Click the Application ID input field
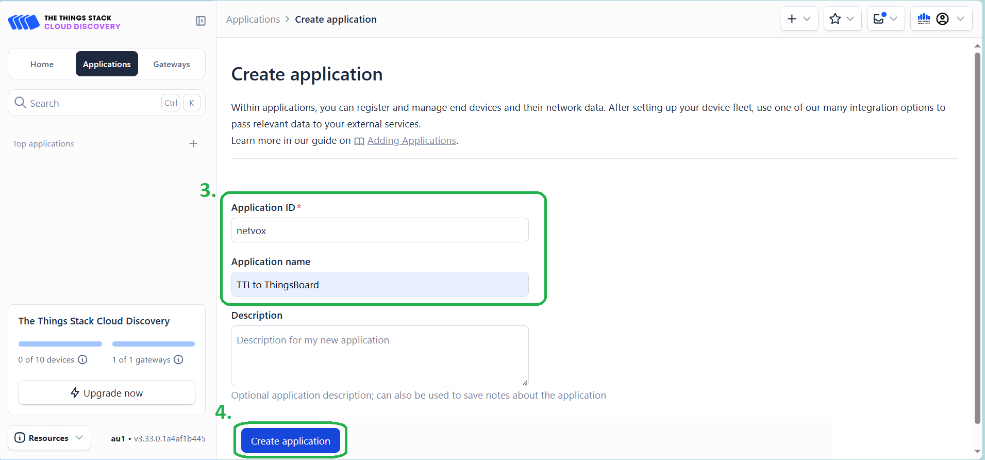Screen dimensions: 985x460 [380, 230]
